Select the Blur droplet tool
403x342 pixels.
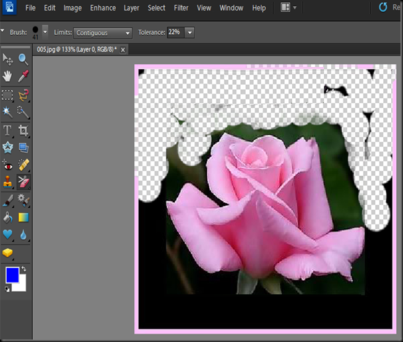click(23, 234)
